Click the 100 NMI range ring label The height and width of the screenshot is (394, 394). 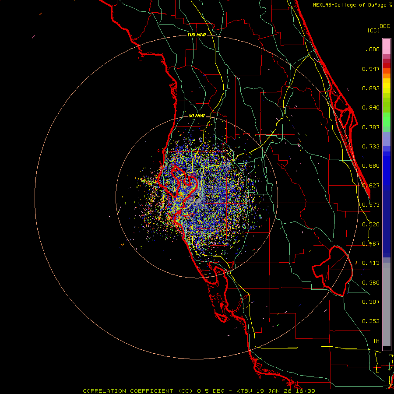197,35
